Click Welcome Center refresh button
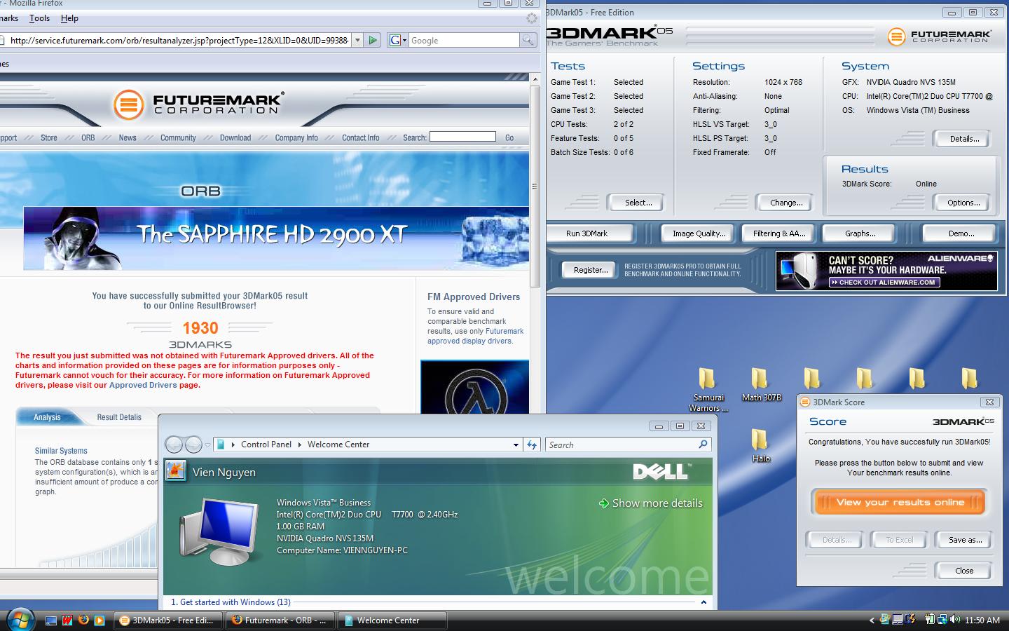Image resolution: width=1009 pixels, height=631 pixels. tap(532, 445)
